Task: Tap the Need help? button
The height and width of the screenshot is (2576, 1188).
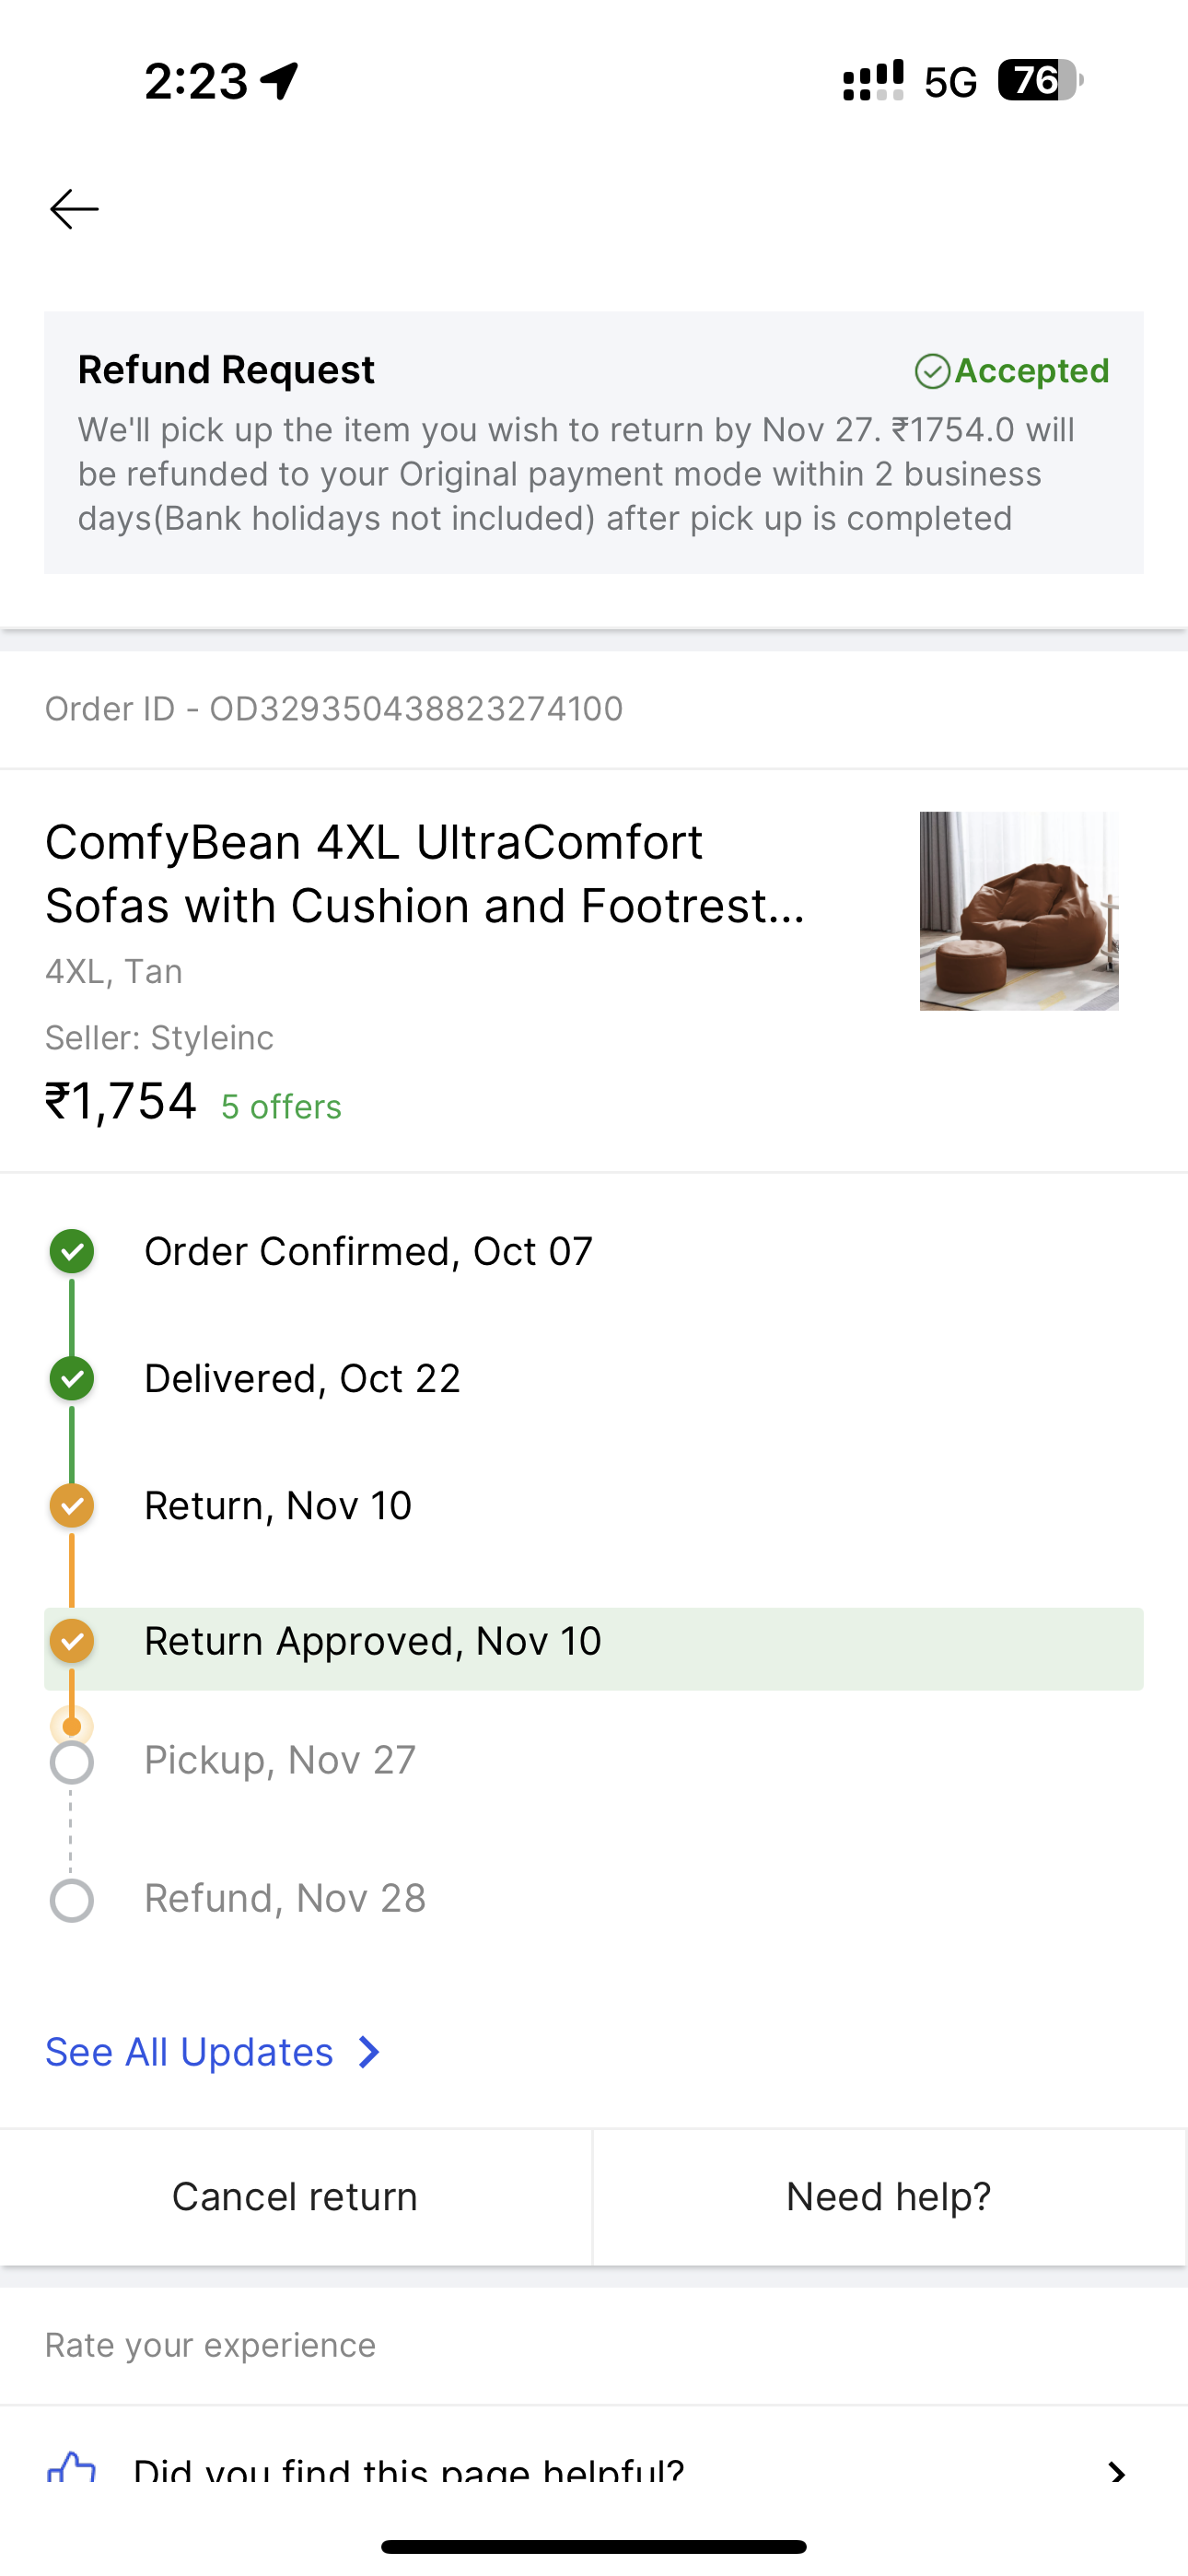Action: 889,2197
